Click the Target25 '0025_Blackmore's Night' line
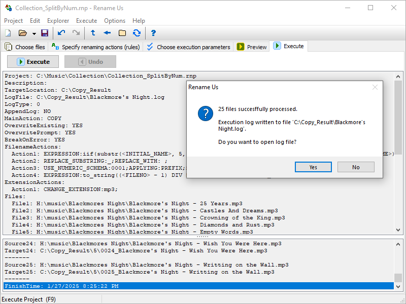406x304 pixels. (140, 272)
